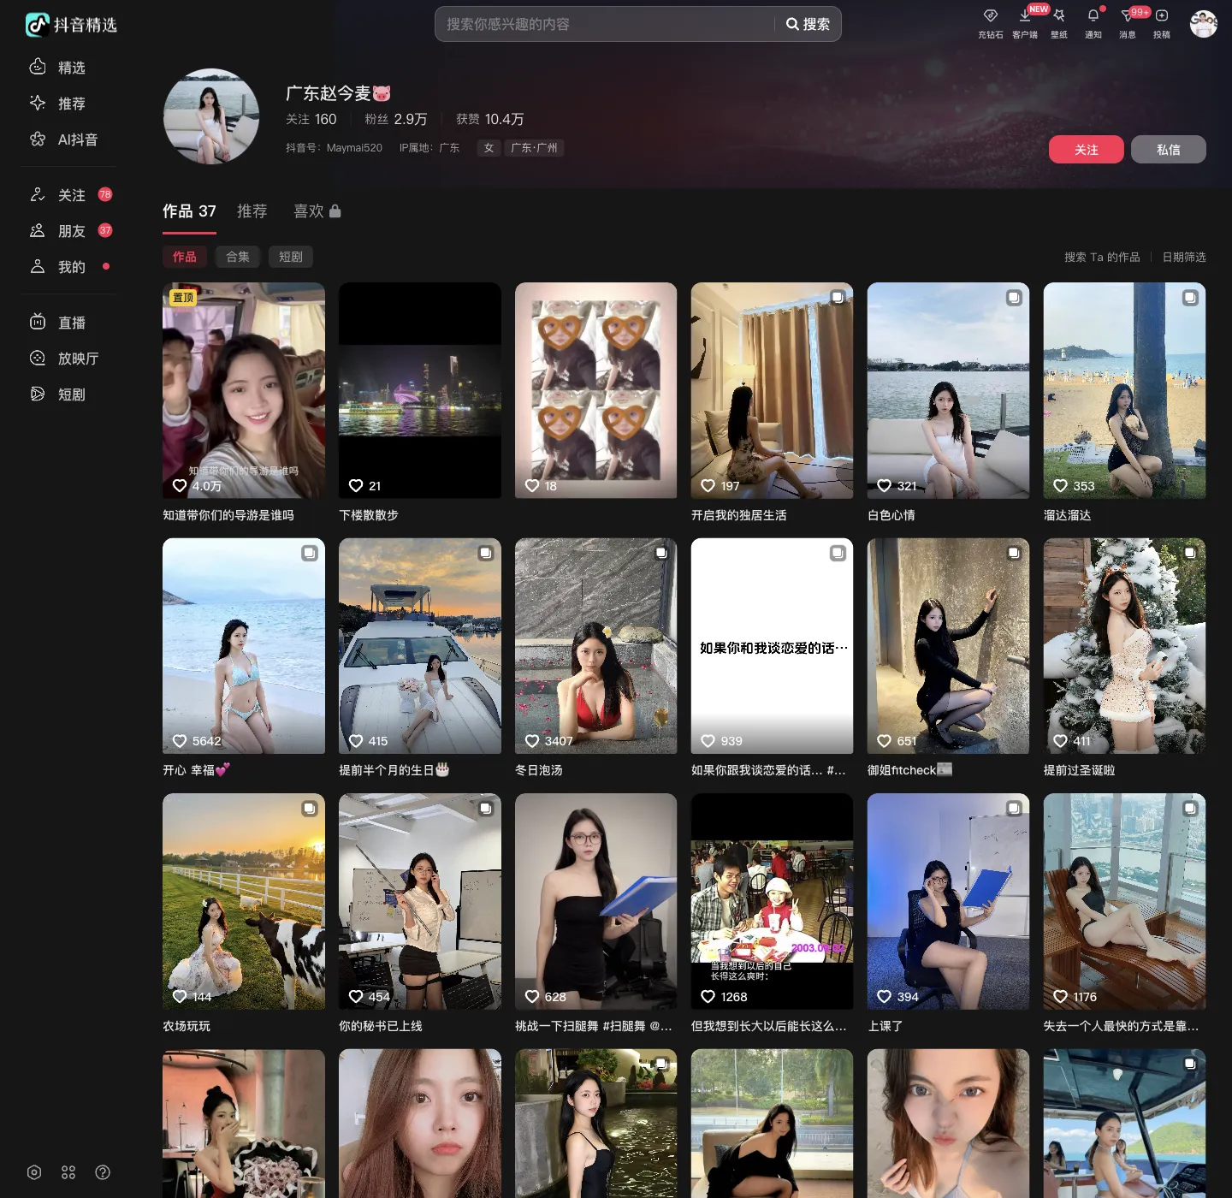The width and height of the screenshot is (1232, 1198).
Task: Click the 获赞 10.4万 likes count
Action: pyautogui.click(x=490, y=119)
